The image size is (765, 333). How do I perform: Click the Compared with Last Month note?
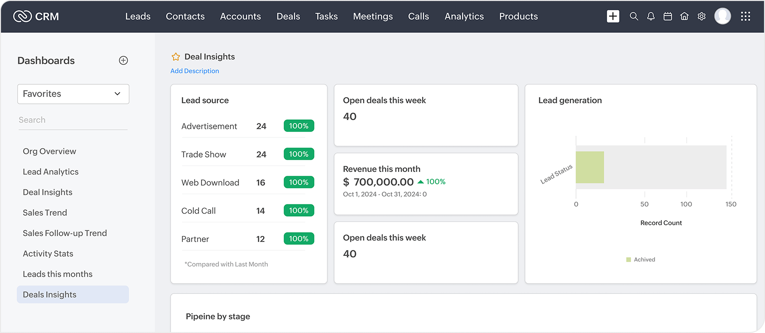226,264
